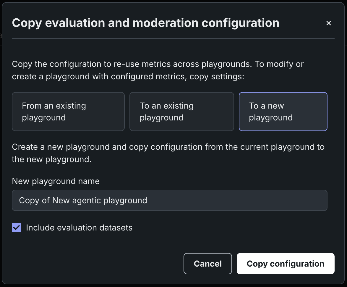347x287 pixels.
Task: Click the 'New playground name' label
Action: click(56, 181)
